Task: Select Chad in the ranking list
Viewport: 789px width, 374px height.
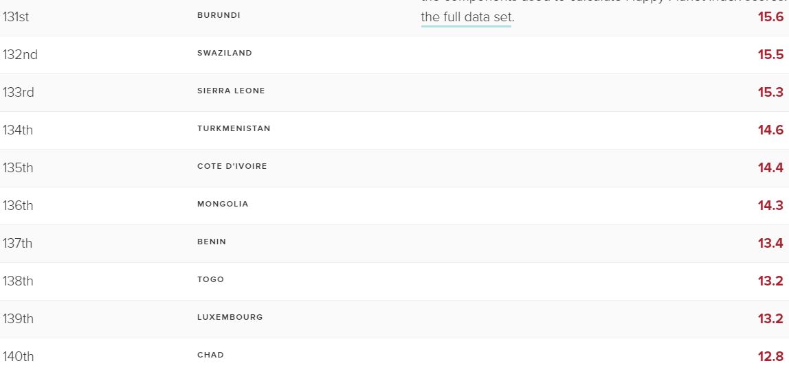Action: click(210, 355)
